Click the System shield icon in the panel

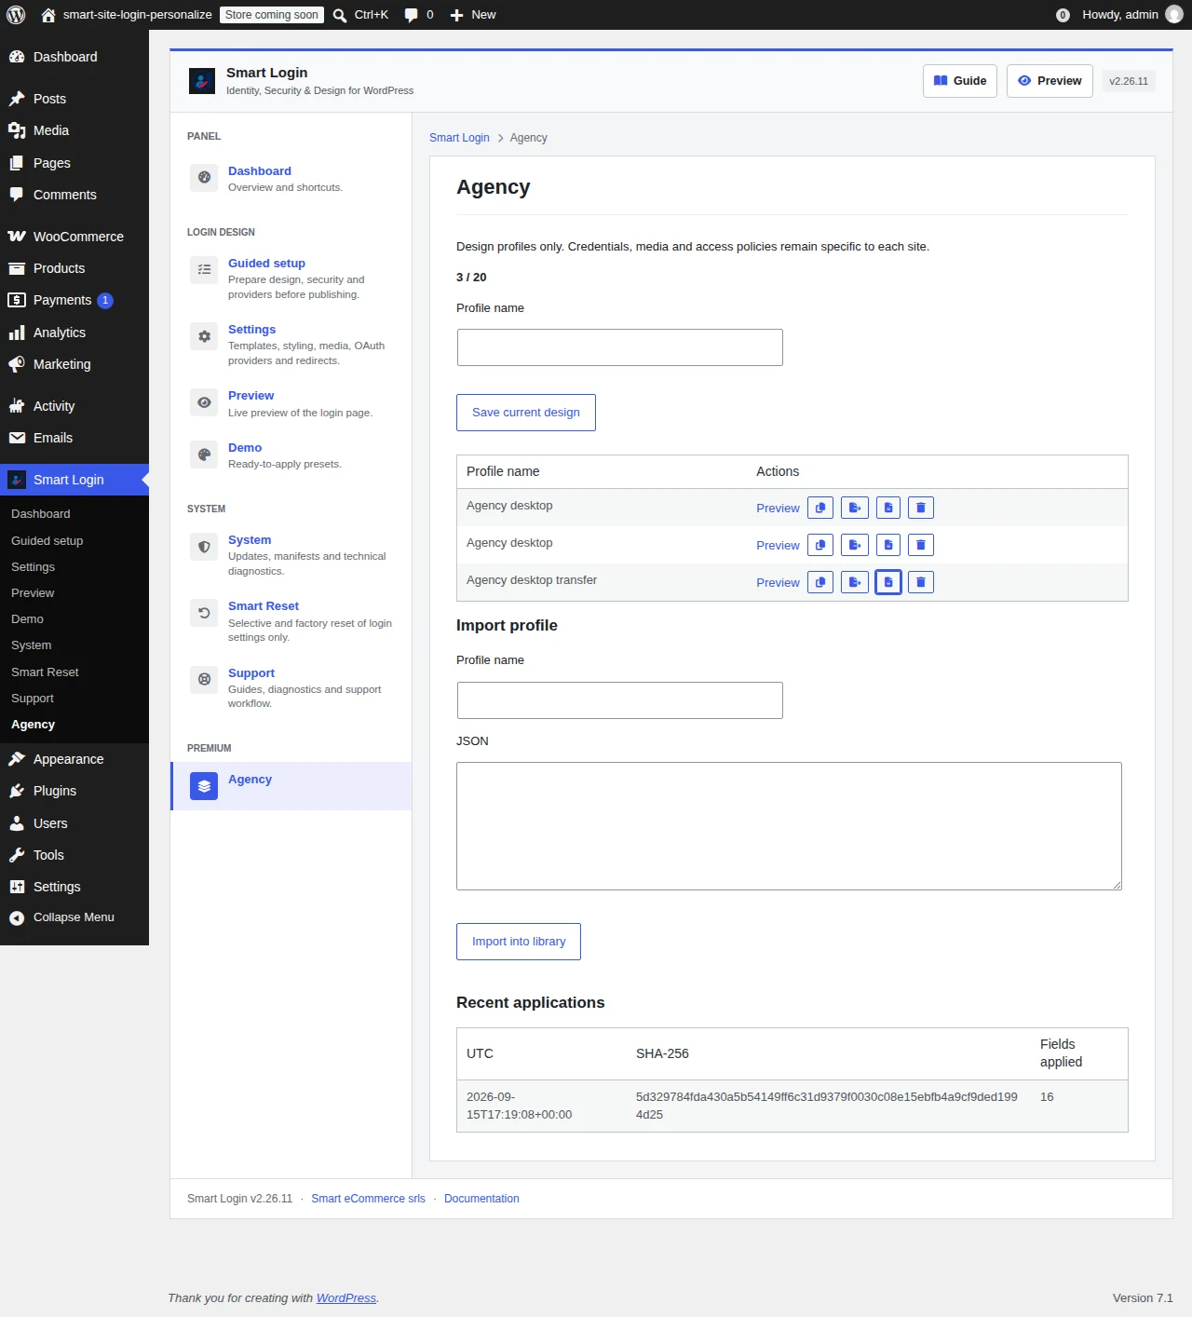tap(204, 547)
